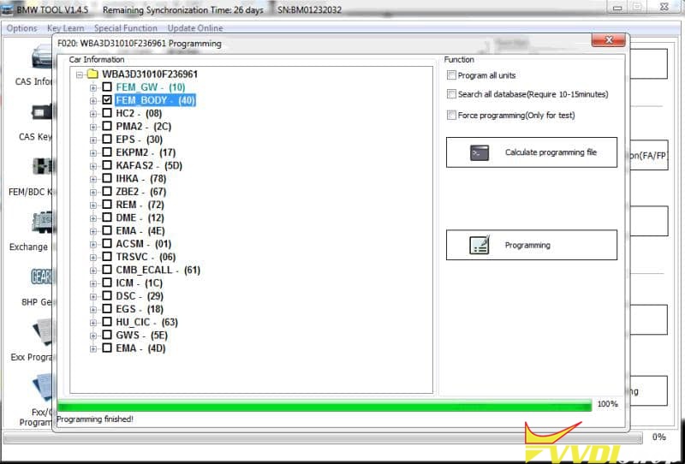Click the VIN folder icon in tree

[x=92, y=74]
